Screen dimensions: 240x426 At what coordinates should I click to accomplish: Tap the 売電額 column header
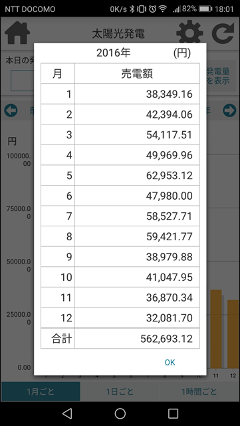click(137, 74)
